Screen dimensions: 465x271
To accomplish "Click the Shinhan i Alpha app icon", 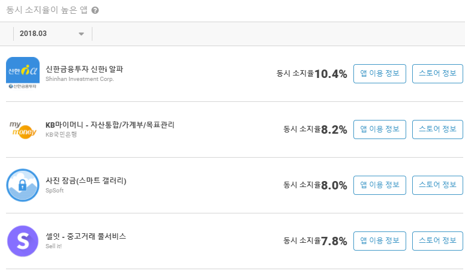I will pyautogui.click(x=23, y=73).
